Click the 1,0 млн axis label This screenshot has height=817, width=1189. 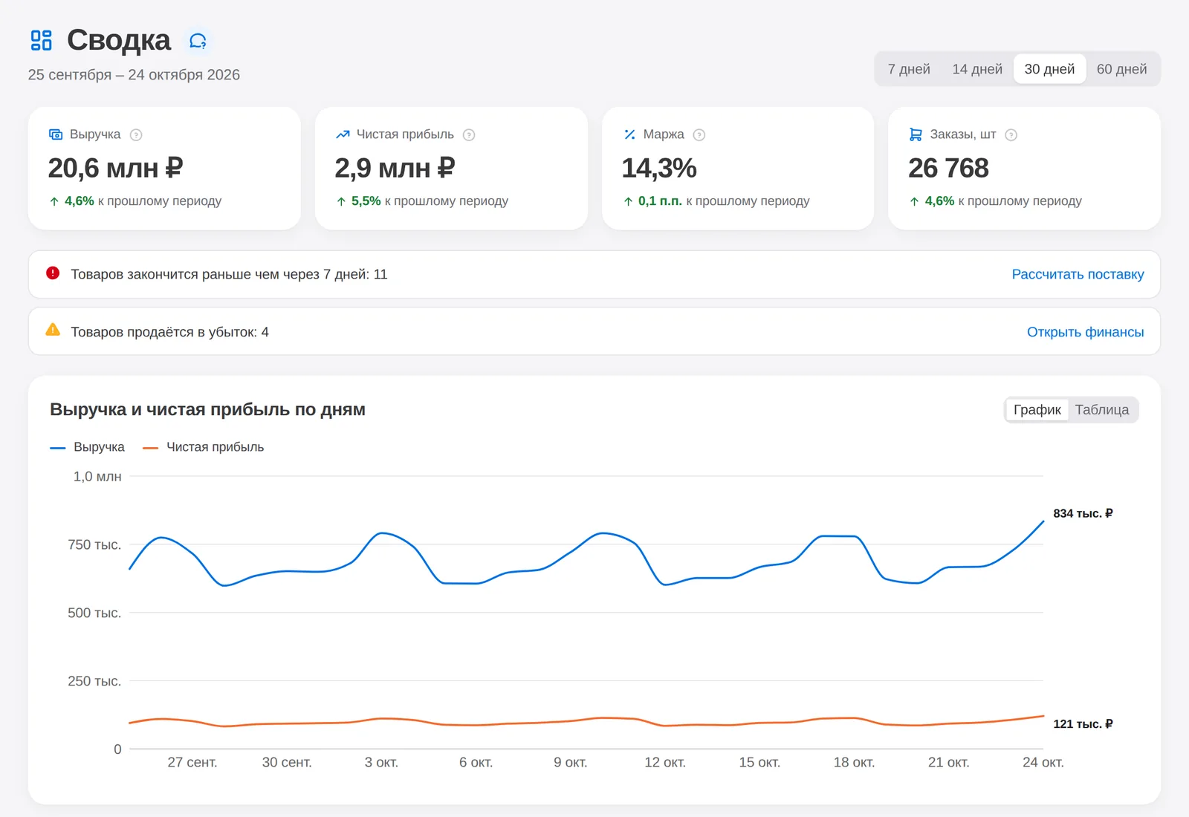pos(97,477)
